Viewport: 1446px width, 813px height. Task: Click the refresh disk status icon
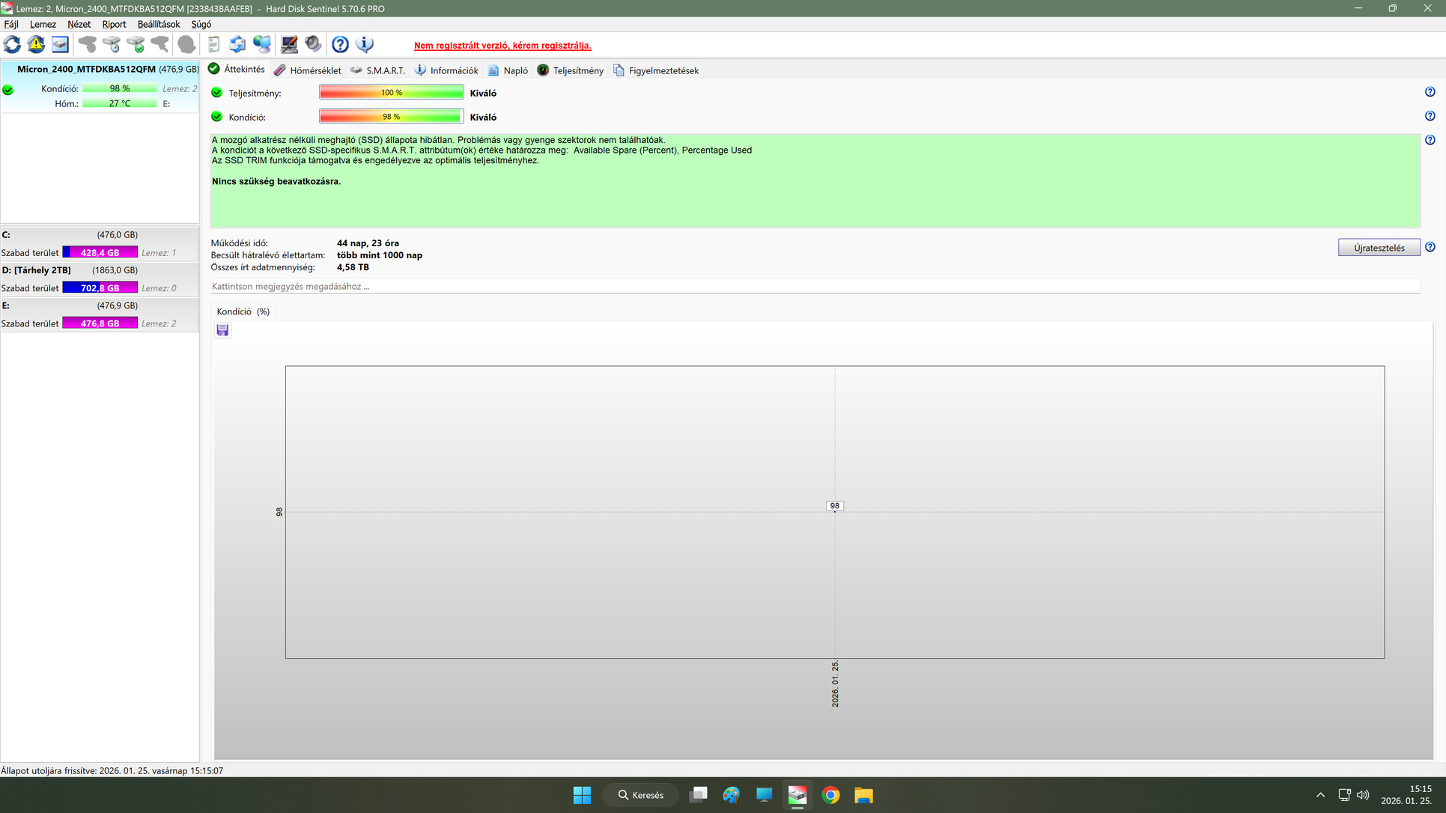(x=12, y=45)
